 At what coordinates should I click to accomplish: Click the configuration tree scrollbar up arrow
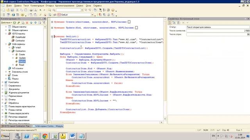pos(45,27)
